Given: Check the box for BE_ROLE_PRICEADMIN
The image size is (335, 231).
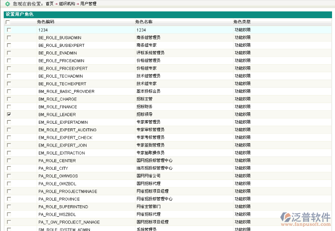Looking at the screenshot, I should [9, 60].
